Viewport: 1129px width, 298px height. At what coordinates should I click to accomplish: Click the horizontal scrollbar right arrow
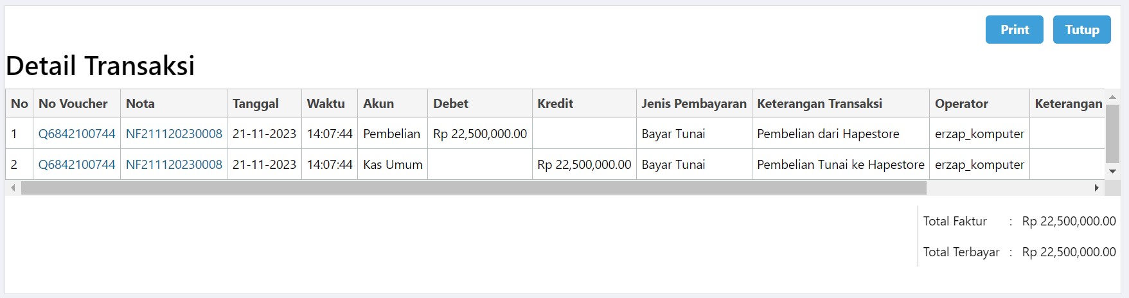tap(1096, 188)
